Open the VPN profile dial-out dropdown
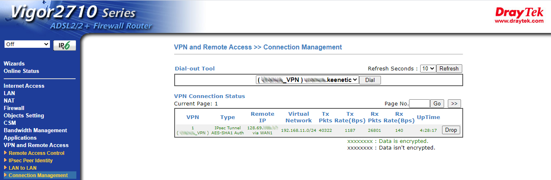Screen dimensions: 551x180 point(307,80)
